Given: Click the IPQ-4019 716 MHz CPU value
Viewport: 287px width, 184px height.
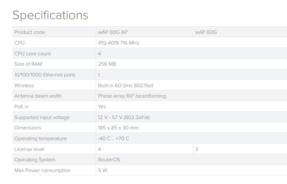Looking at the screenshot, I should point(118,43).
